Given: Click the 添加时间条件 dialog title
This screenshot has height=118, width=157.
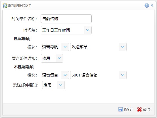Looking at the screenshot, I should click(x=19, y=5).
